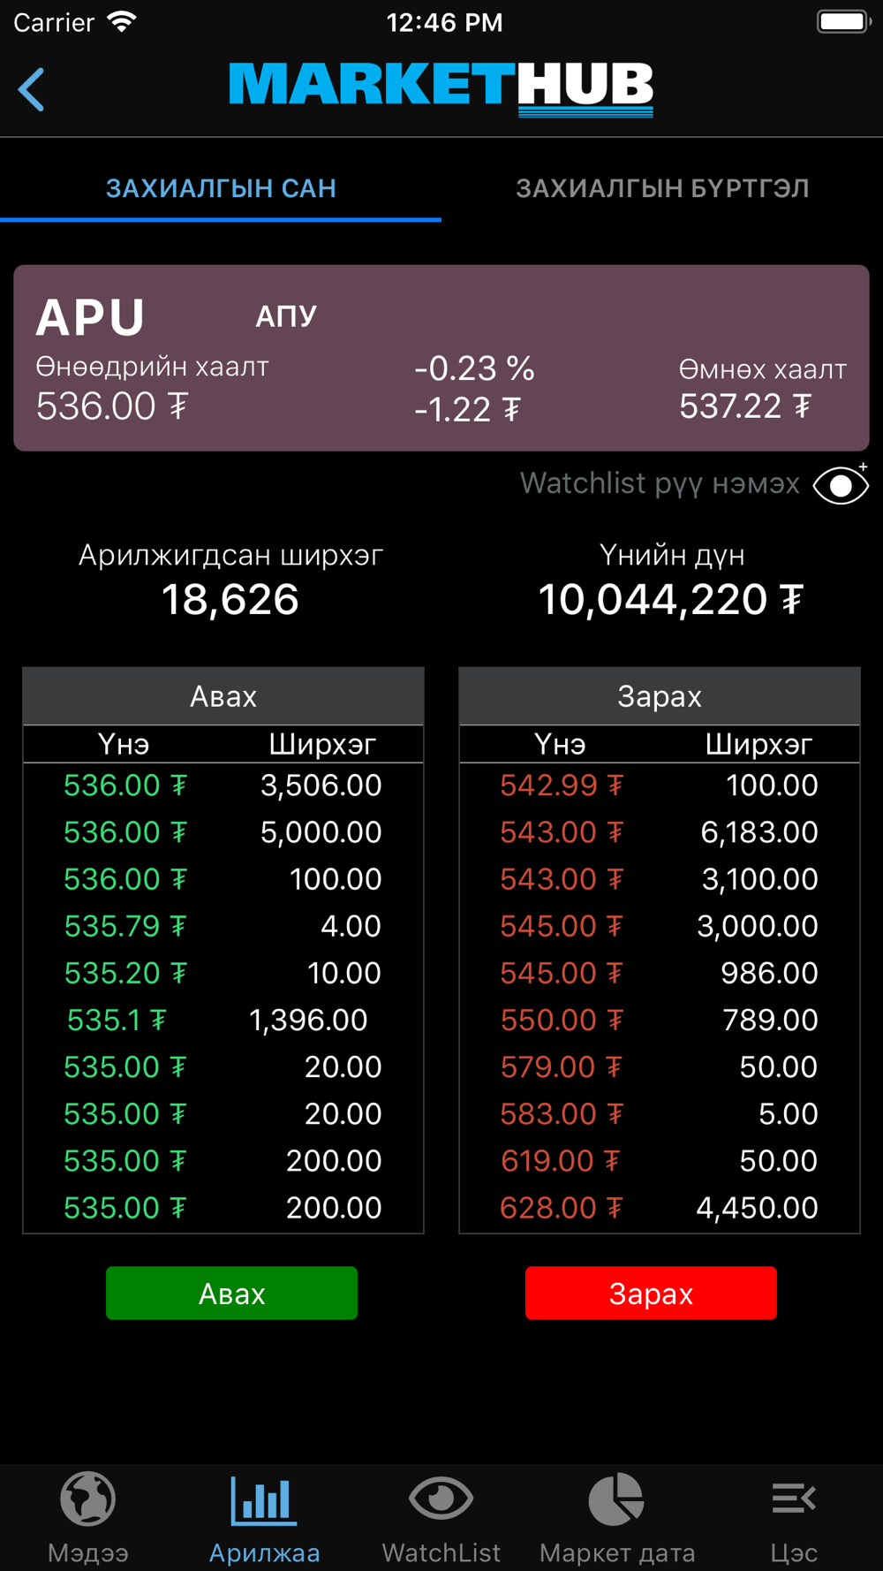Select buy order at 535.20 ₮
Viewport: 883px width, 1571px height.
223,973
